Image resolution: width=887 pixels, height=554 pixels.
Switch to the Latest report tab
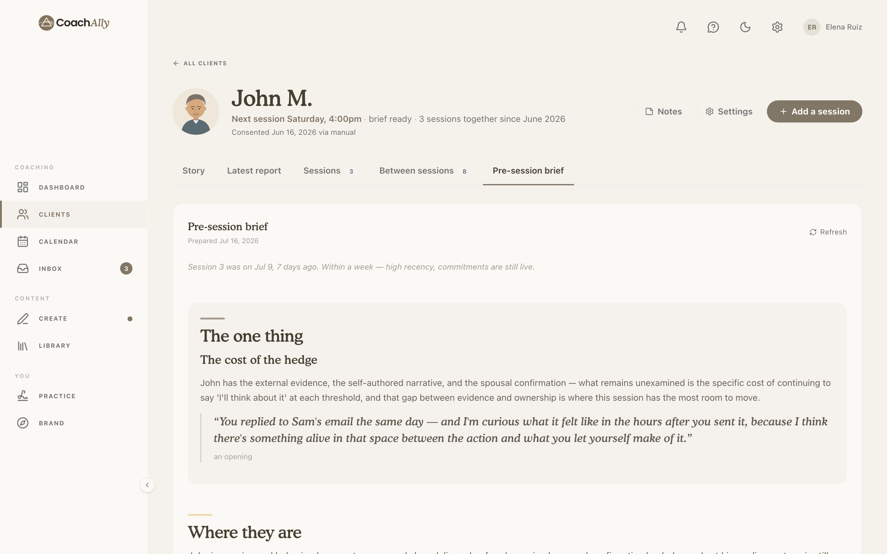pos(254,171)
